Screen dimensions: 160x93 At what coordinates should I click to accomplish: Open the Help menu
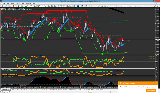[34, 3]
